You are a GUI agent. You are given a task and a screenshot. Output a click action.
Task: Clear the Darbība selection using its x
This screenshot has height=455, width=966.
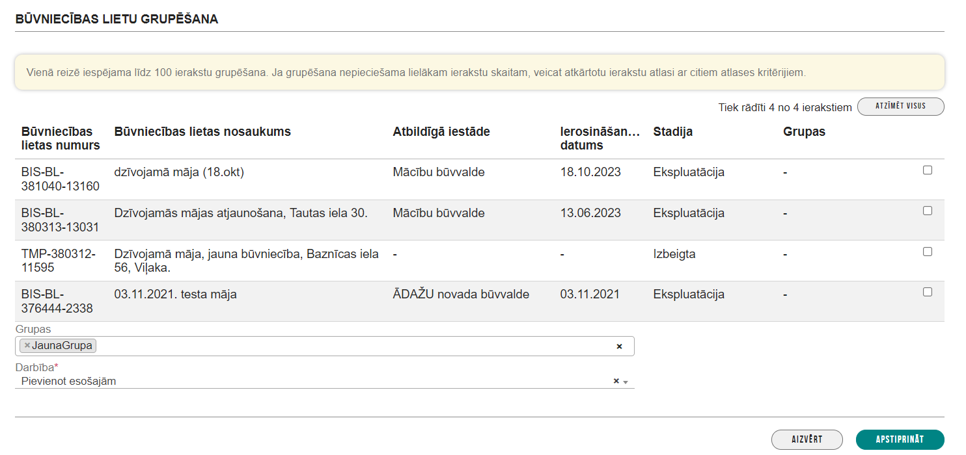pyautogui.click(x=616, y=382)
